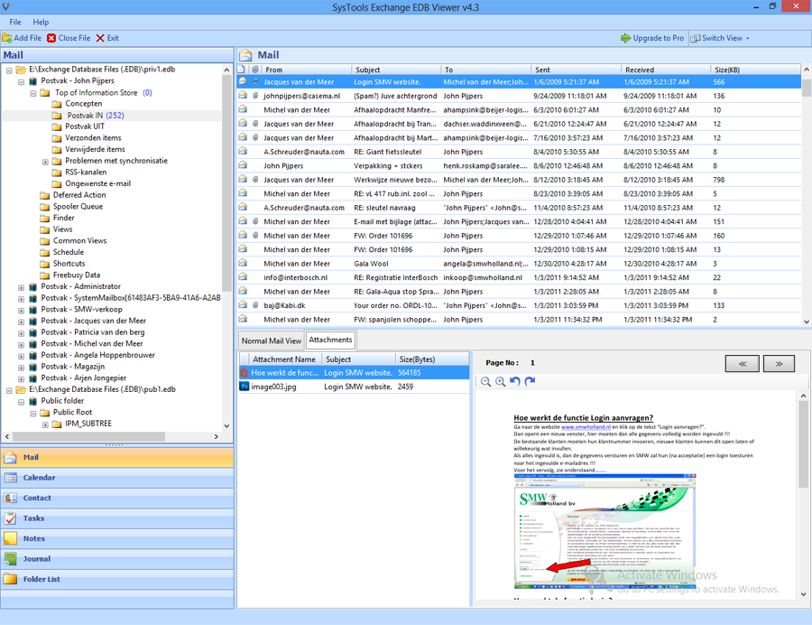Open the Notes section icon
This screenshot has width=812, height=625.
point(10,538)
